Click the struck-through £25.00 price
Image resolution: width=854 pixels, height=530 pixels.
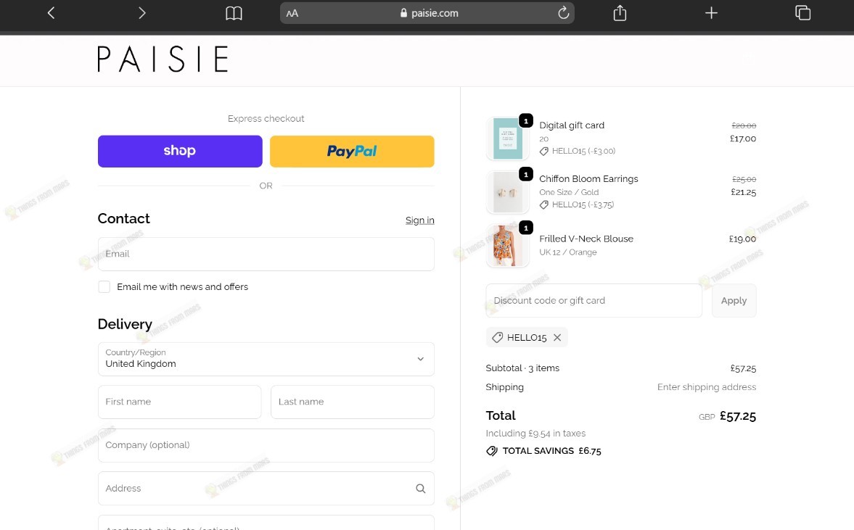pyautogui.click(x=744, y=179)
